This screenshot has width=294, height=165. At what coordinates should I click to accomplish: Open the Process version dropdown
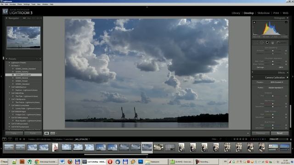coord(277,82)
